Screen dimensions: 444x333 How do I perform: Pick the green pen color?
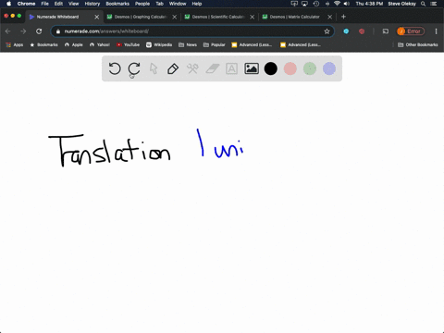(x=310, y=68)
